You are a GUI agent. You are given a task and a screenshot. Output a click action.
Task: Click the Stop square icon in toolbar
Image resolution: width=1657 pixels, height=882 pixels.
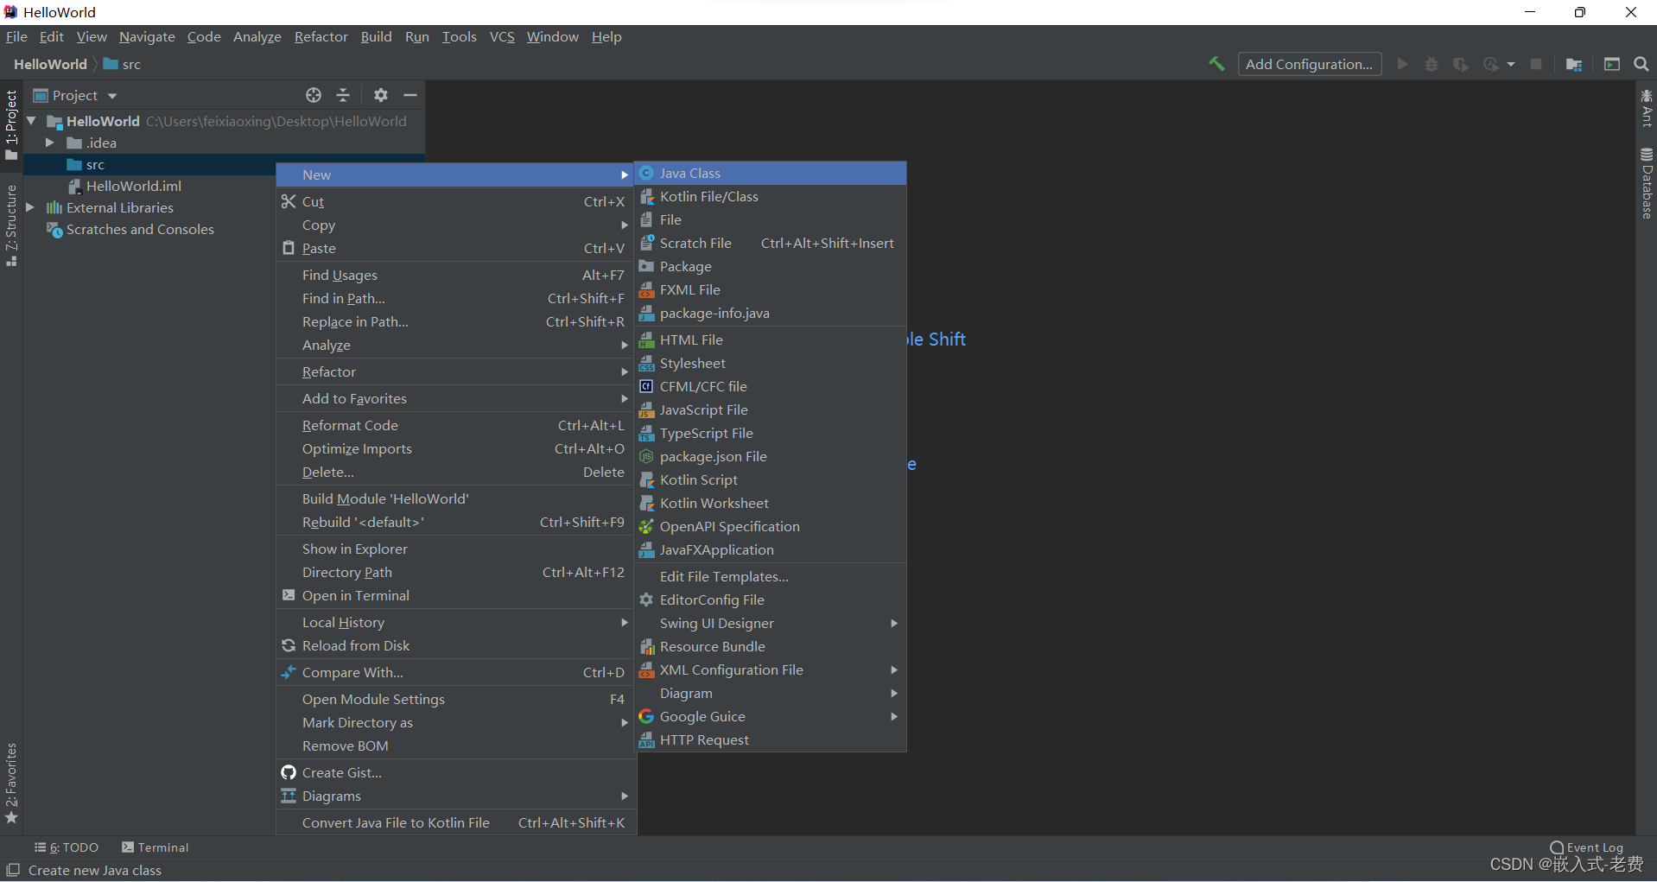pyautogui.click(x=1536, y=64)
